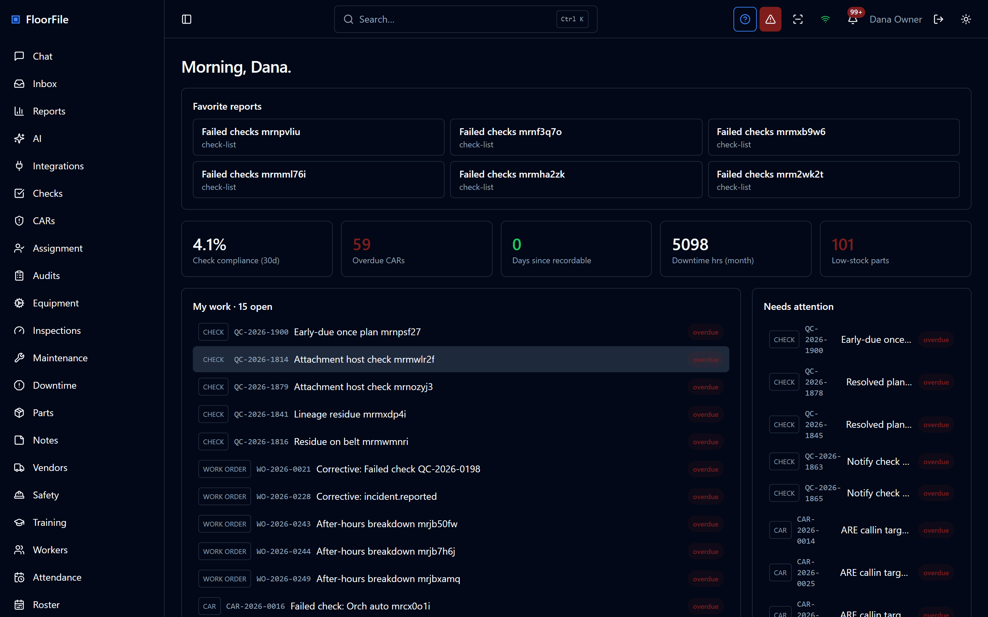Click the log out icon
This screenshot has height=617, width=988.
(939, 19)
